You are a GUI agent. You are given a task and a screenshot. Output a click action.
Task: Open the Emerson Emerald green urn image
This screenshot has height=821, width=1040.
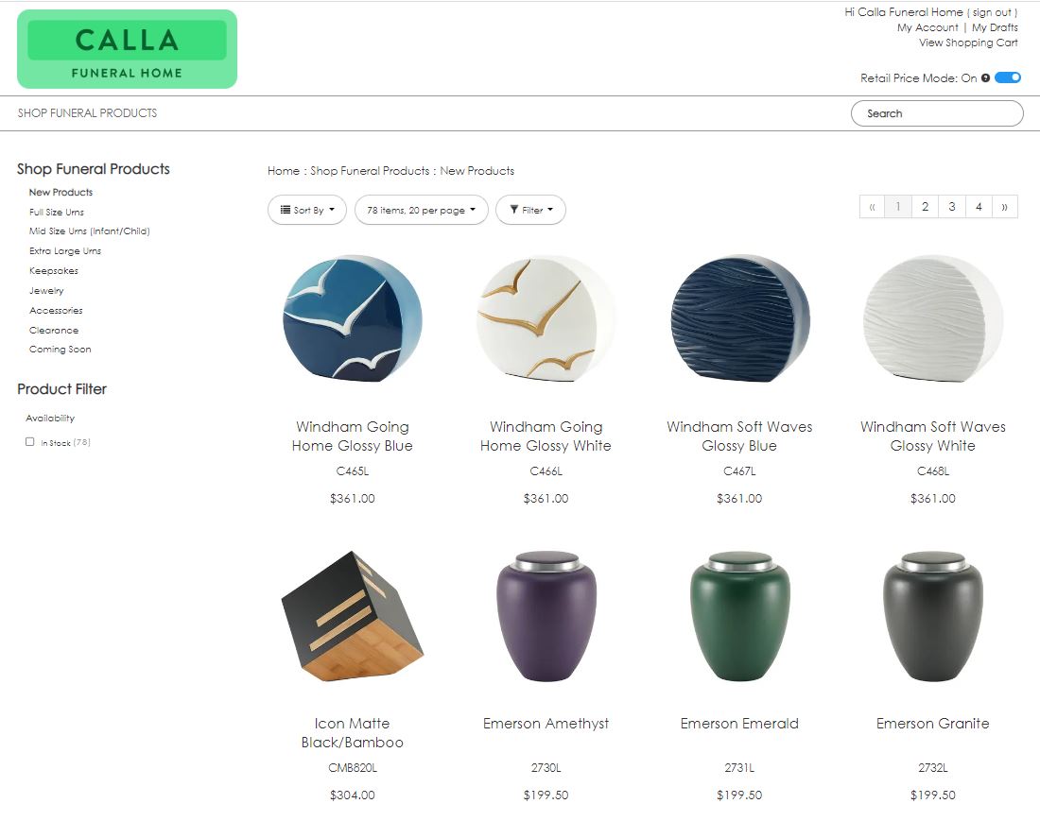pyautogui.click(x=739, y=616)
